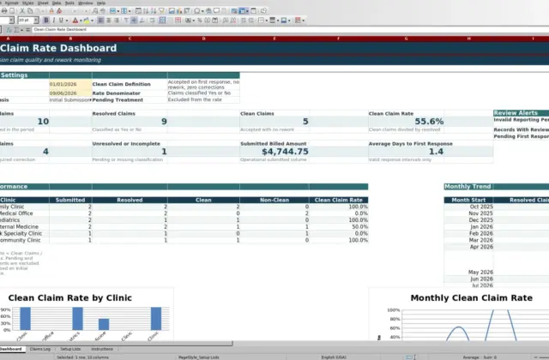Viewport: 549px width, 360px height.
Task: Click the Sum sigma icon
Action: tap(16, 30)
